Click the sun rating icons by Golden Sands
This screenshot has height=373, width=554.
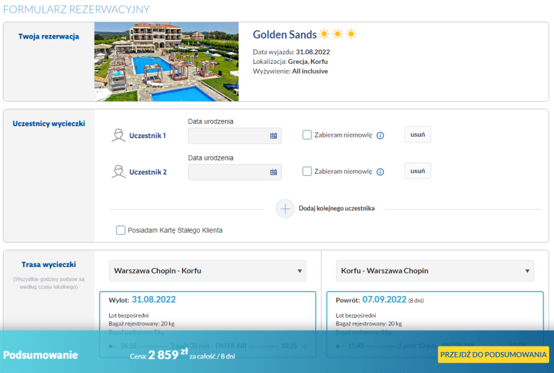338,34
